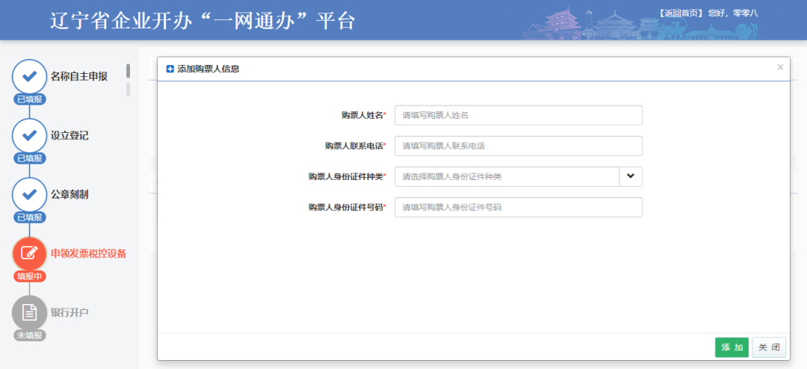Viewport: 807px width, 369px height.
Task: Focus the 购票人姓名 input field
Action: point(519,115)
